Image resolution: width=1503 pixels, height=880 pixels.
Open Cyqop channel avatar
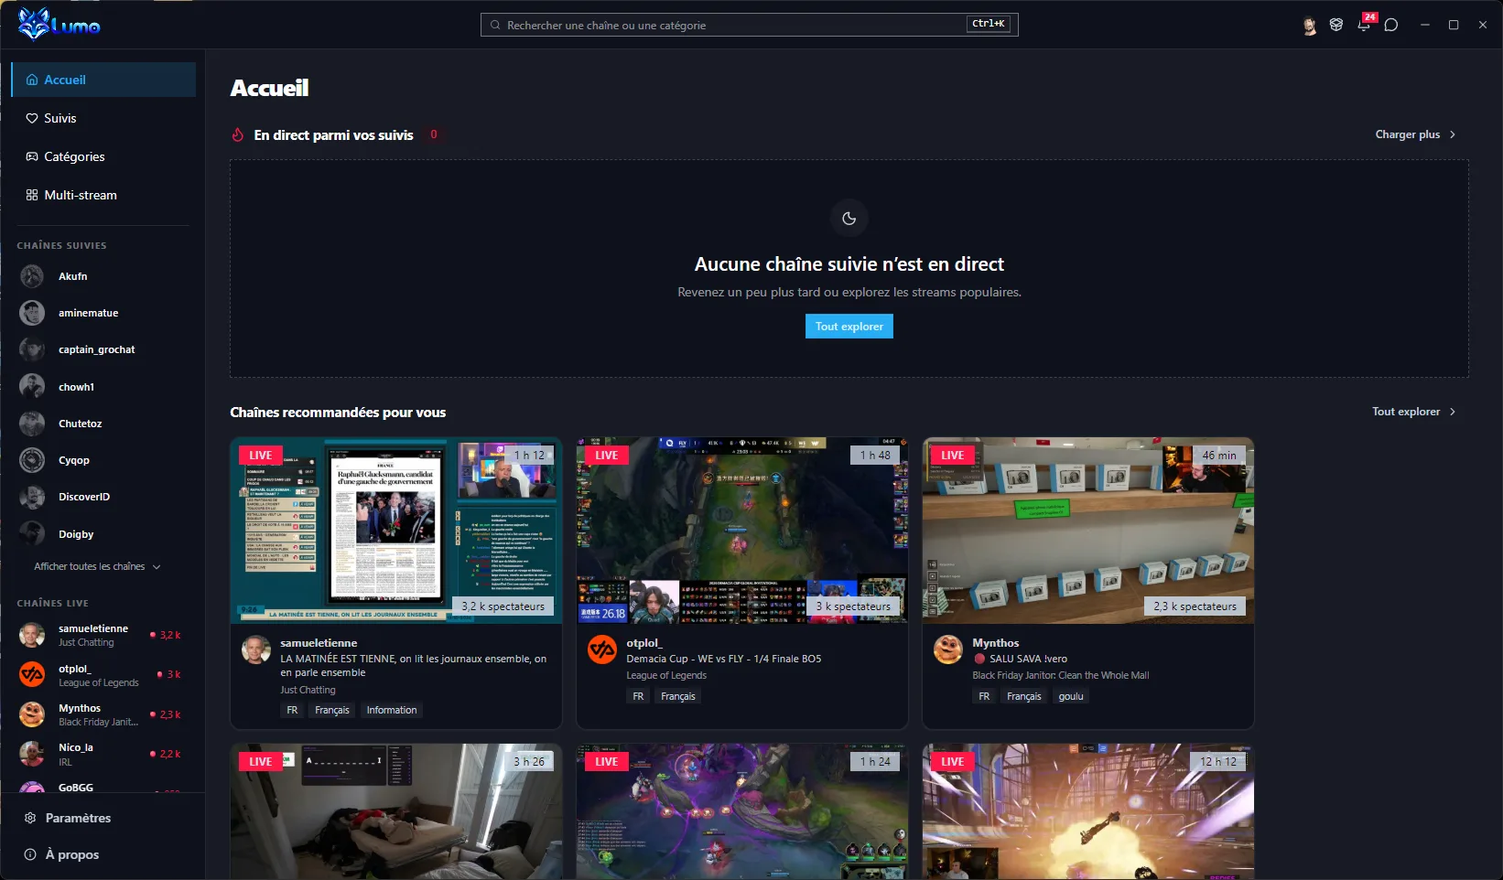point(32,460)
